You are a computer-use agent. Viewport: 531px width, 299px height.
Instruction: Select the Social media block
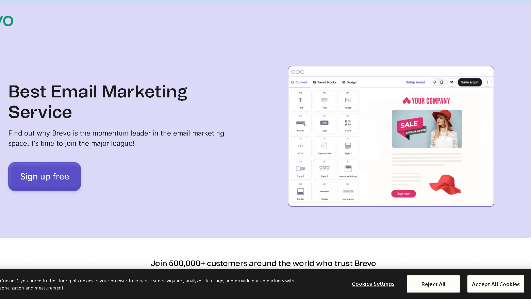tap(348, 123)
